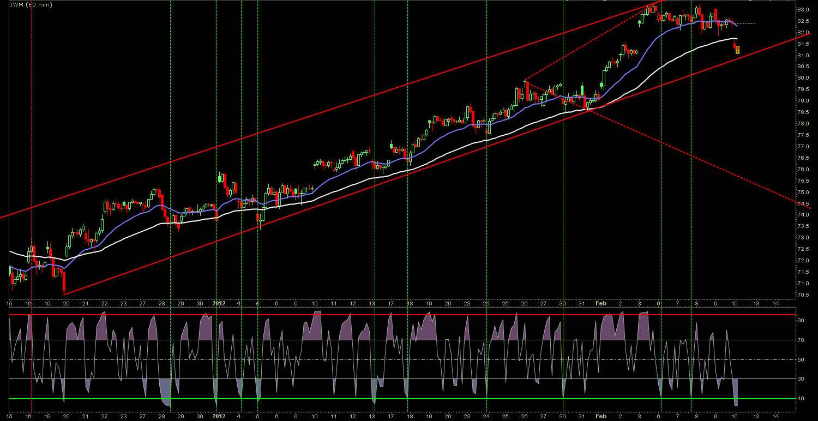Select the lower solid red channel trendline
The image size is (818, 421).
(x=327, y=196)
